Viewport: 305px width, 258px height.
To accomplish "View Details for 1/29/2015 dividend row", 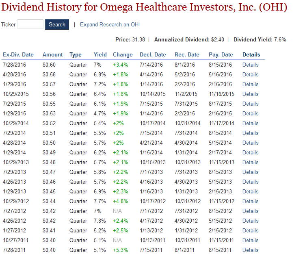I will (x=250, y=113).
